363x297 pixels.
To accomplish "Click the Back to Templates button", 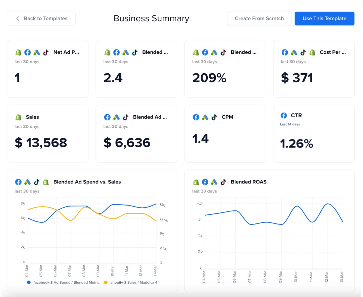I will point(41,18).
